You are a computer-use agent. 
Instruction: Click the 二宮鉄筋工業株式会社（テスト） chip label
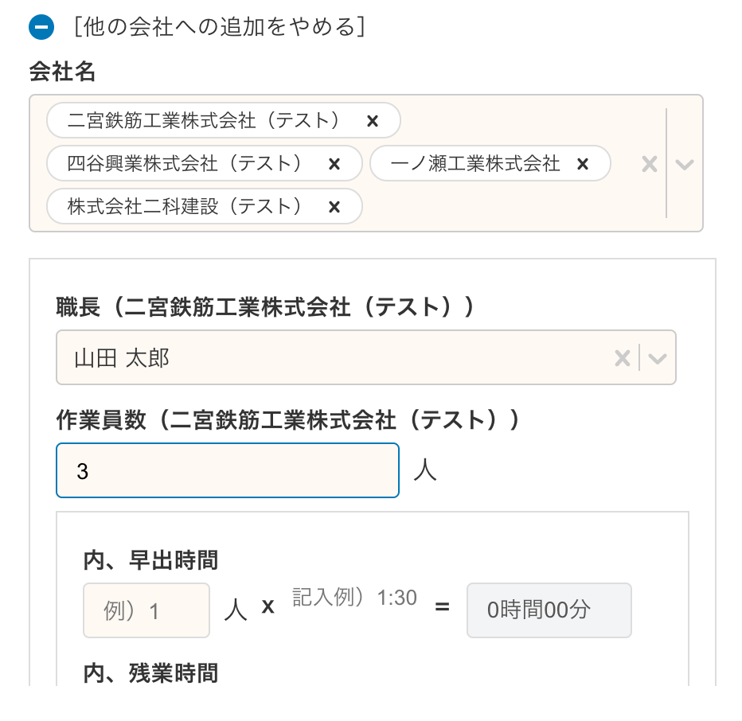point(204,121)
